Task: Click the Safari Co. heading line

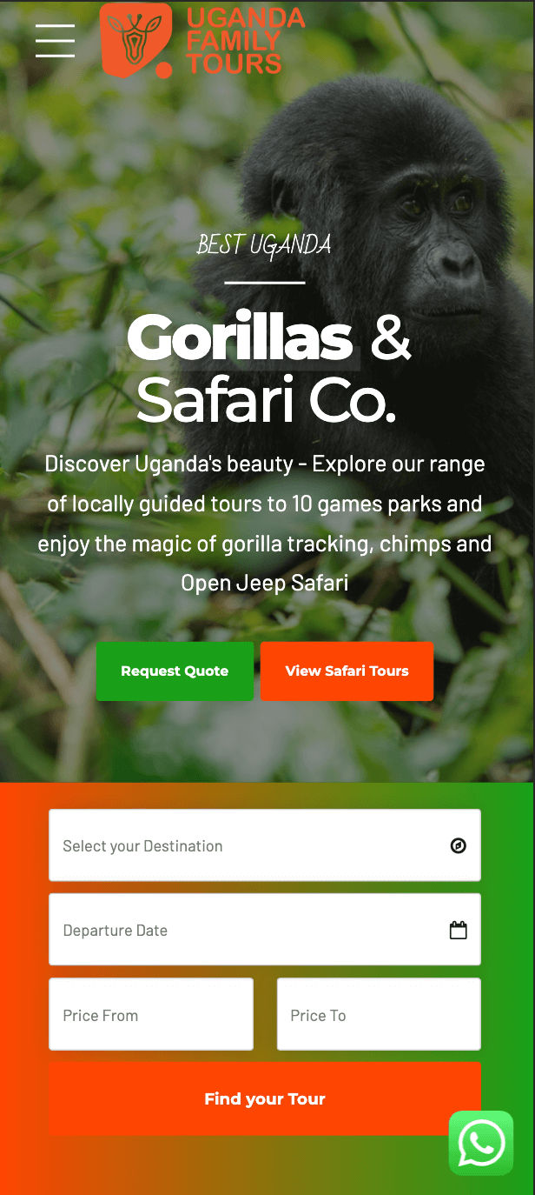Action: click(x=266, y=401)
